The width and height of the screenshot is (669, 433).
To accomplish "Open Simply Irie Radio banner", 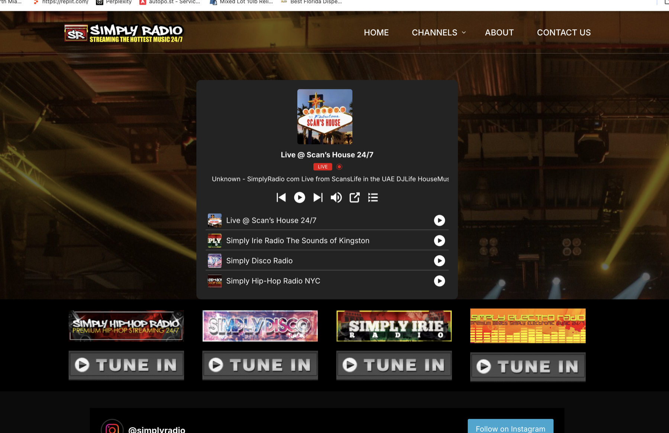I will [x=394, y=326].
